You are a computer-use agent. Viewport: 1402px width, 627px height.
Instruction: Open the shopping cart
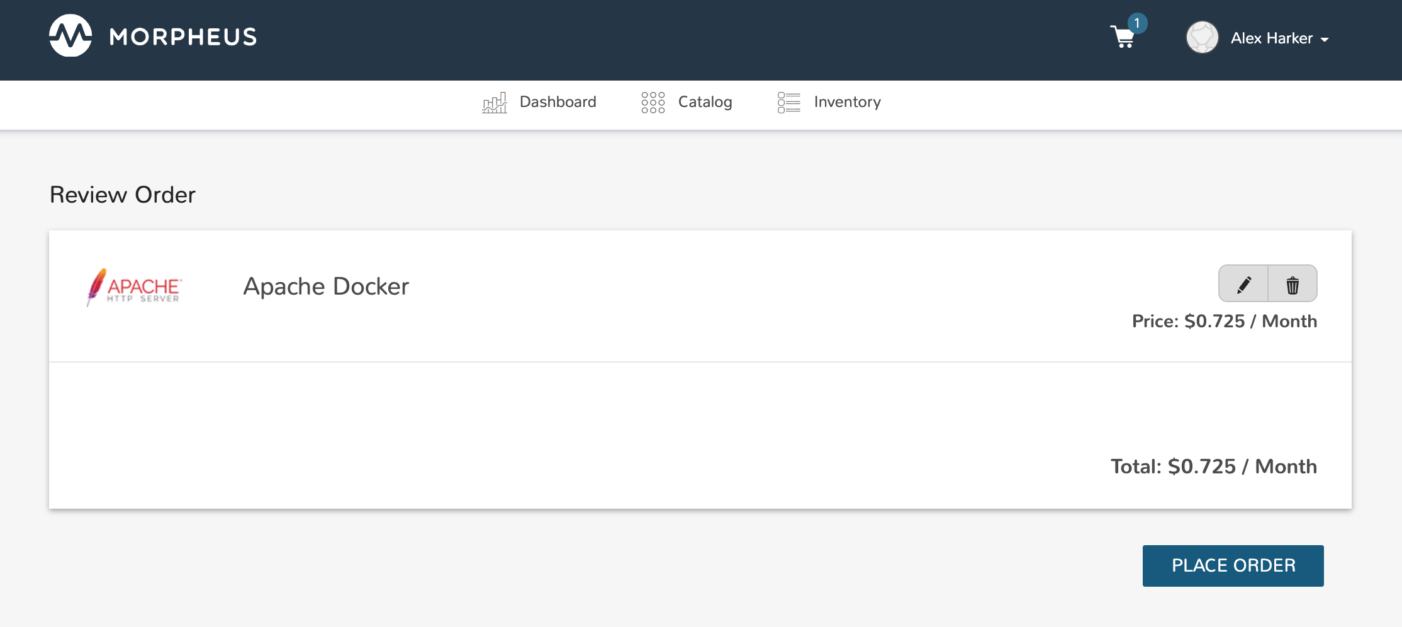tap(1123, 38)
